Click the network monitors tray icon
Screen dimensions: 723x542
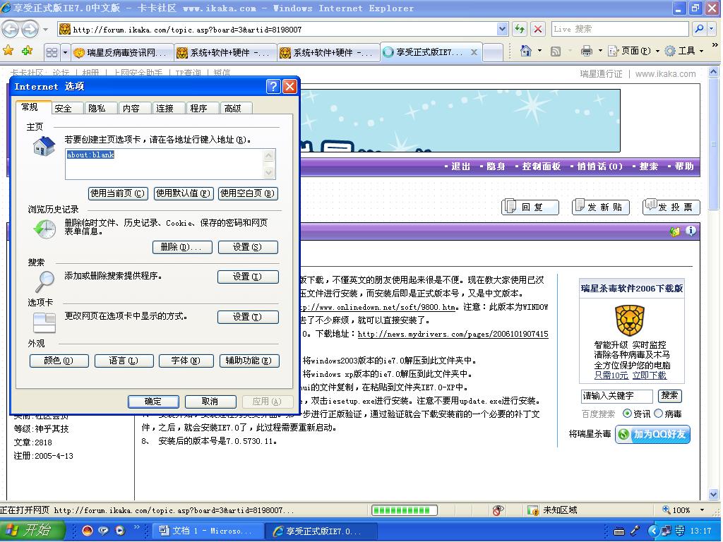[x=666, y=531]
